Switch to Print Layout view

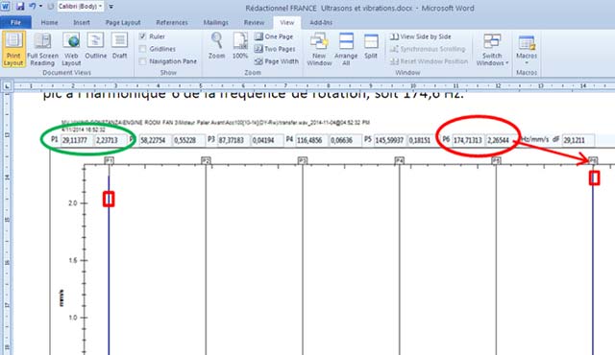[x=13, y=49]
